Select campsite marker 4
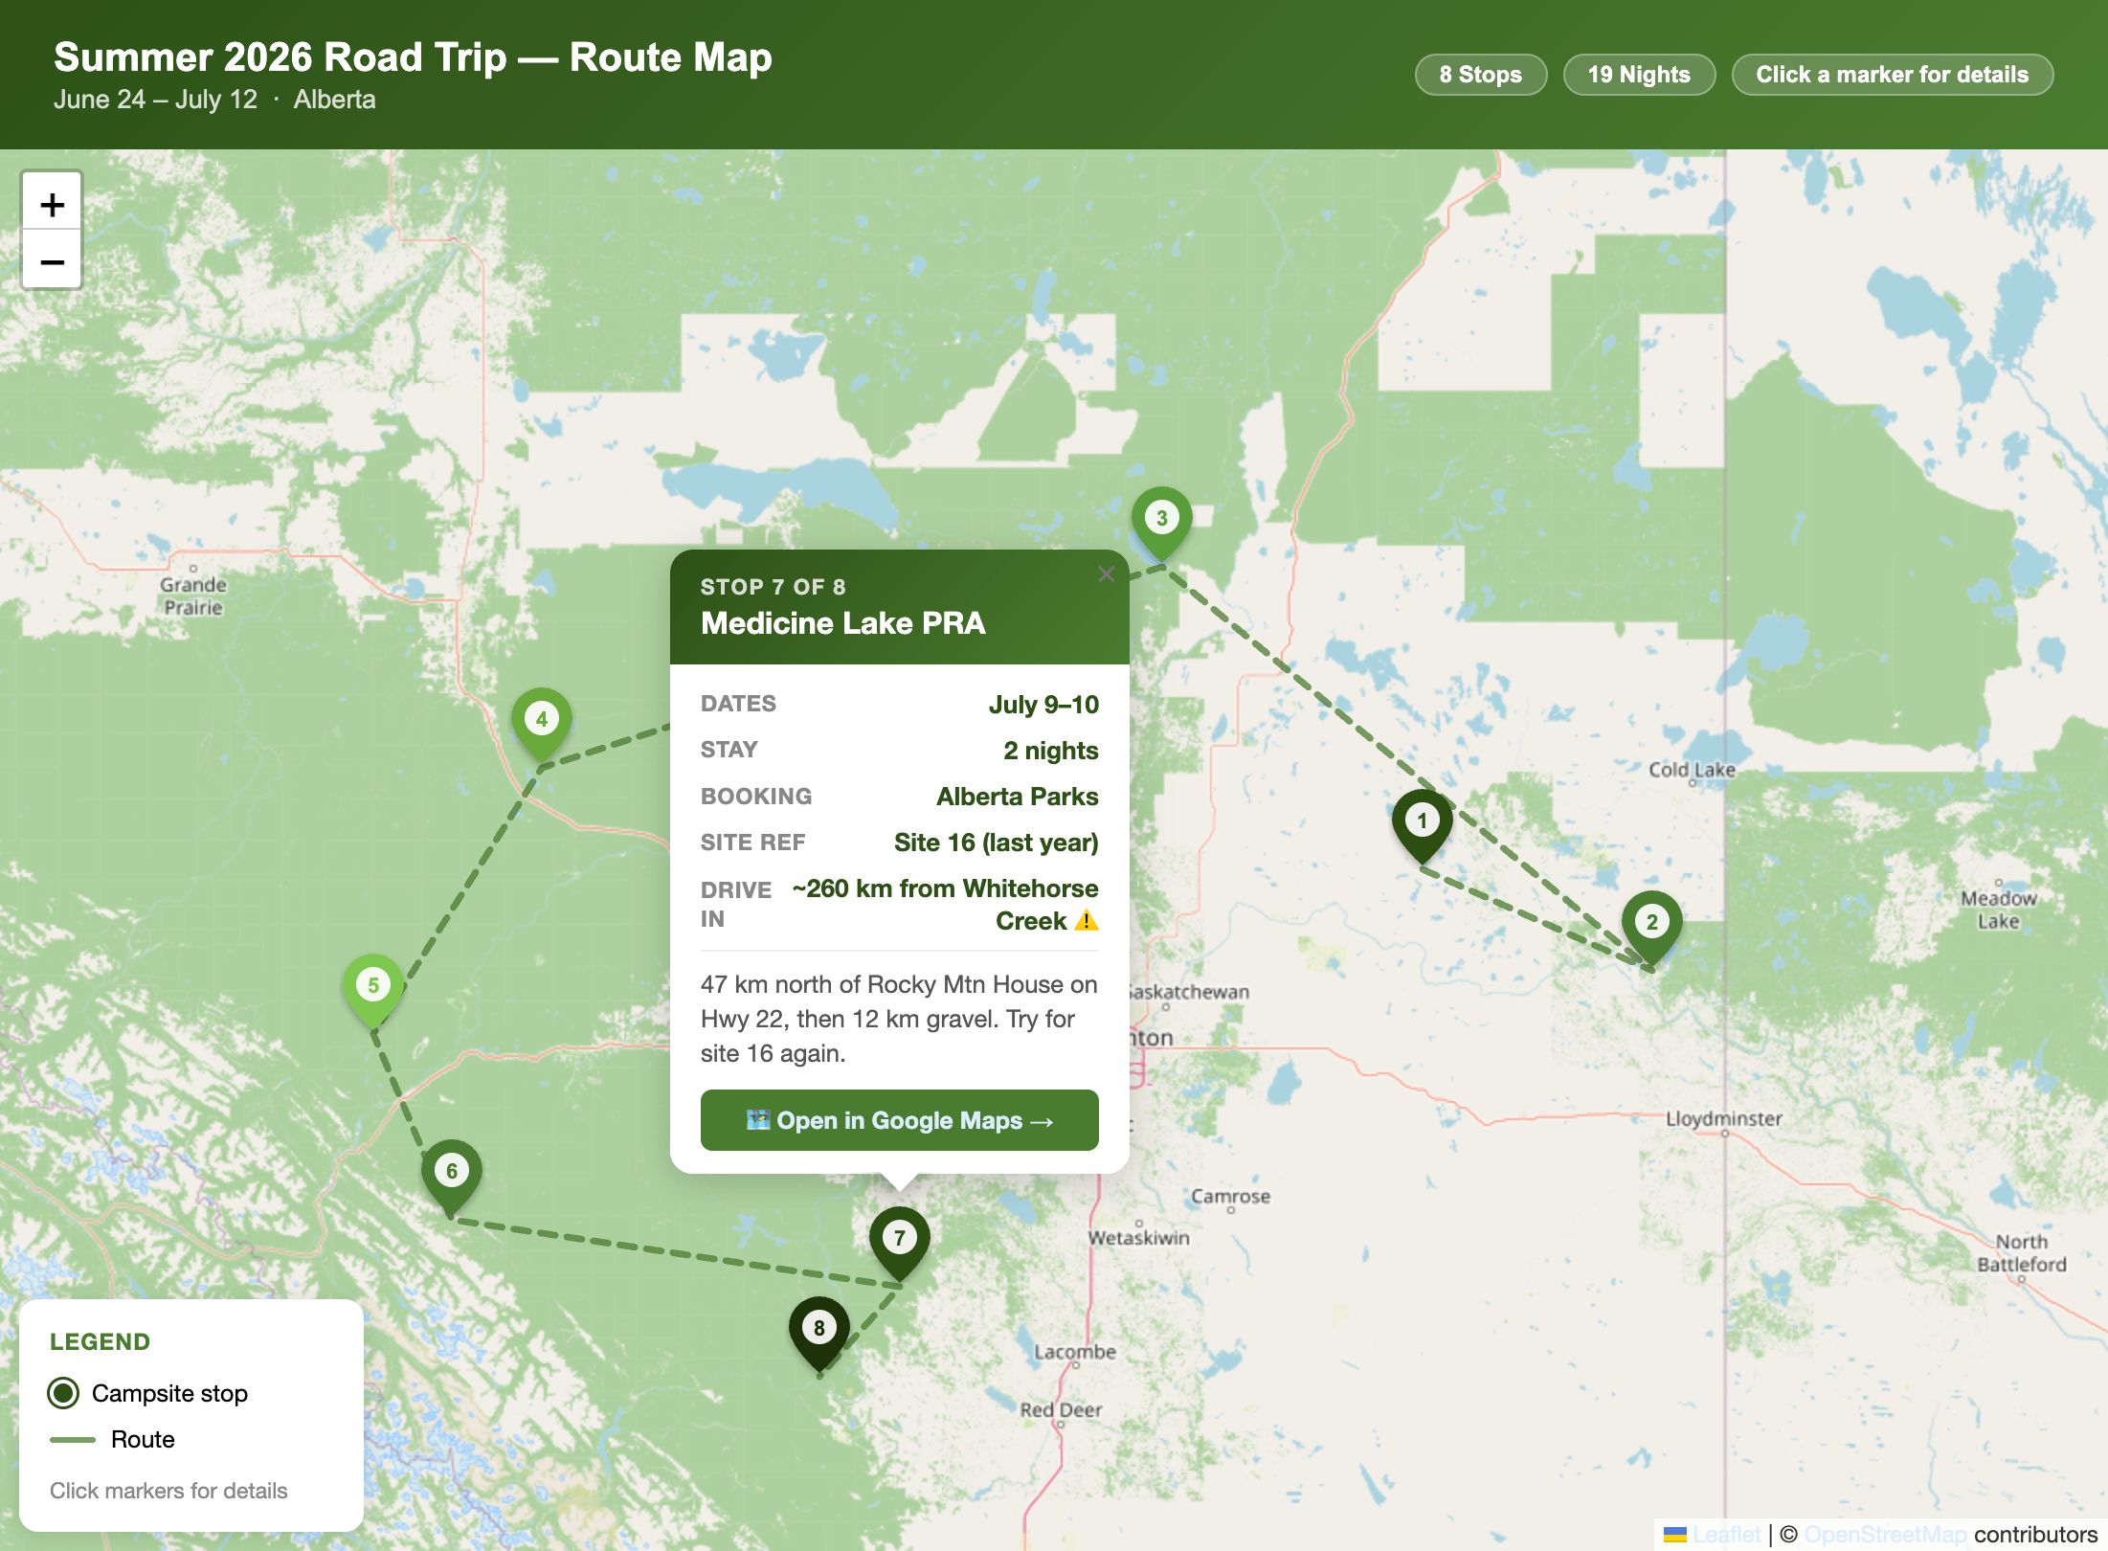 pos(542,718)
